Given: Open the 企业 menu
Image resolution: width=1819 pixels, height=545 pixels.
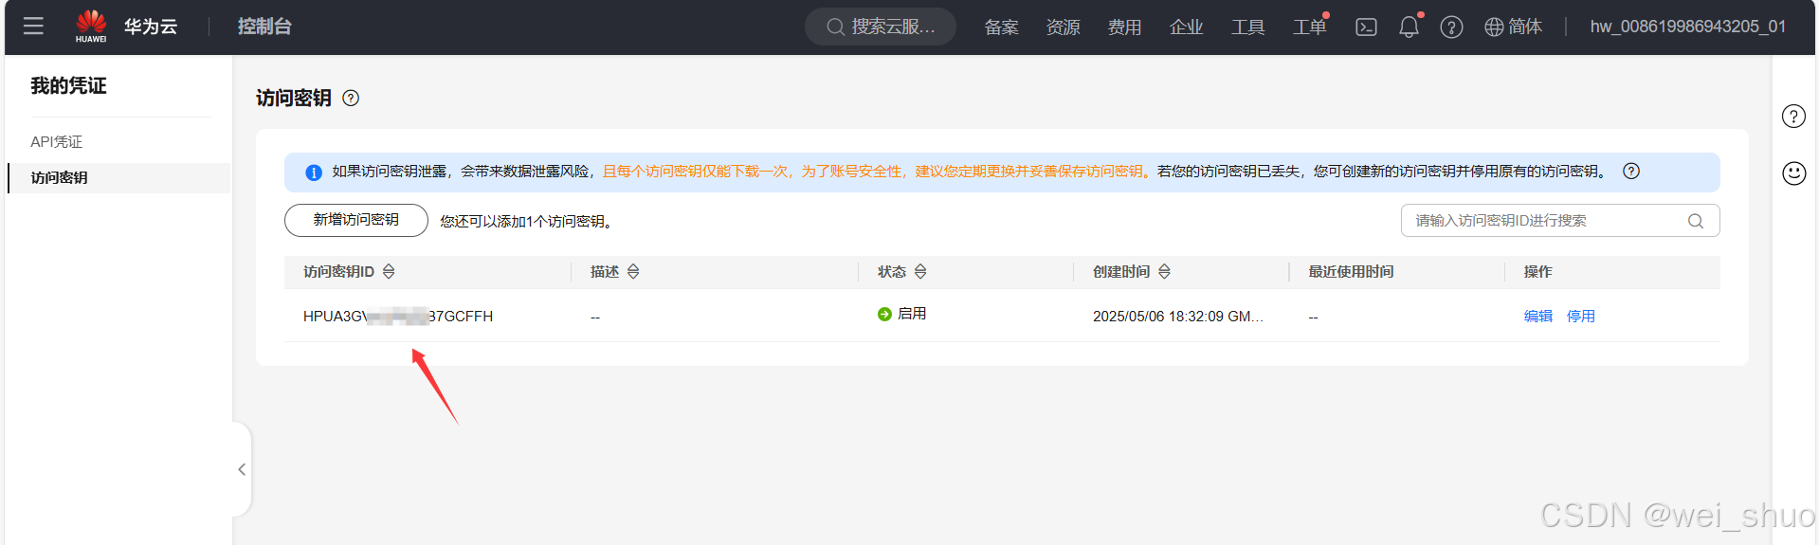Looking at the screenshot, I should (1186, 27).
